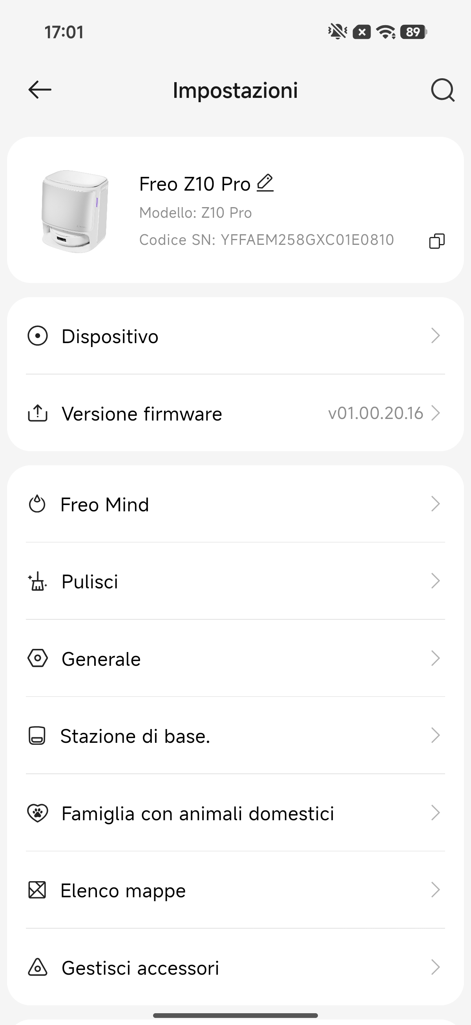Tap the Stazione di base dock icon
This screenshot has height=1025, width=471.
coord(37,736)
